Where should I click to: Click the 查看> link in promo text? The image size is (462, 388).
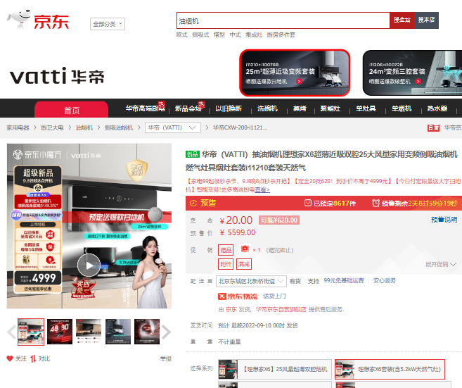point(262,189)
